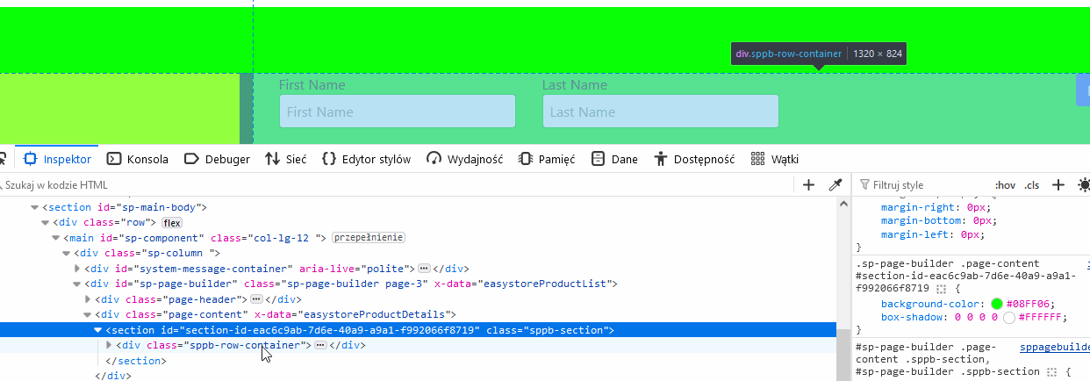Highlight elements matching the f992066f8719 selector
1090x381 pixels.
click(942, 287)
